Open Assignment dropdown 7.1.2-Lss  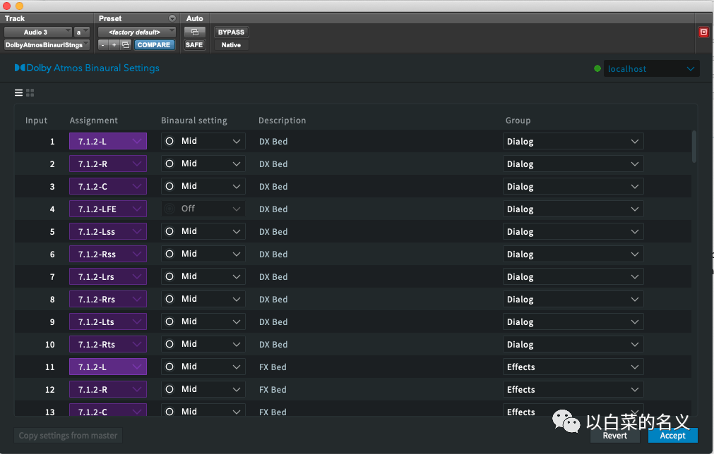click(108, 231)
